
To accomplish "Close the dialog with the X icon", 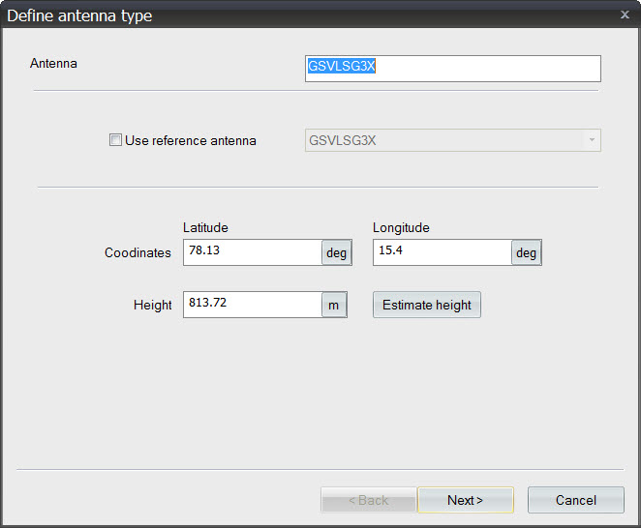I will (x=624, y=15).
